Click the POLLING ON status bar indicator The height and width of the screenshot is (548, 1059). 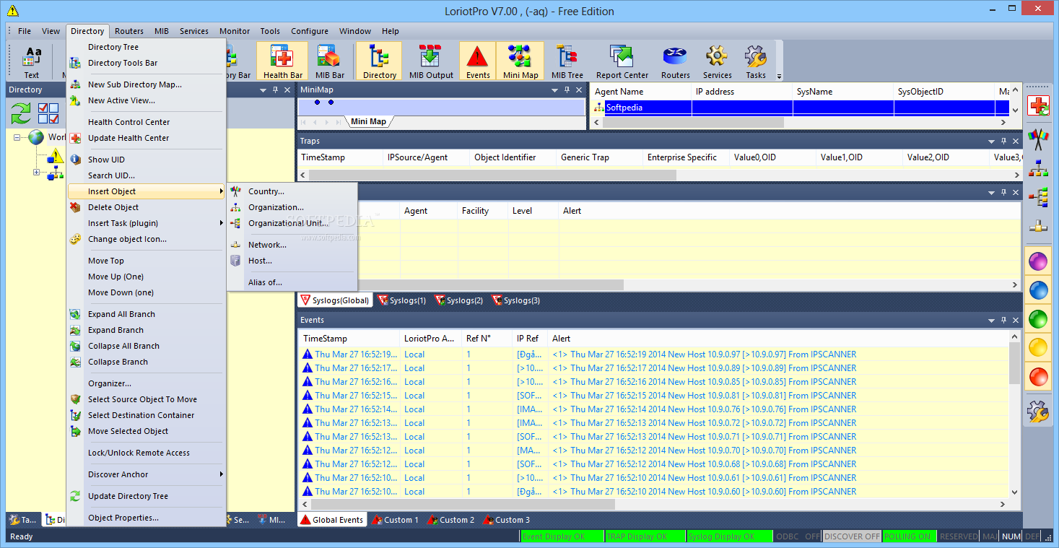click(909, 536)
